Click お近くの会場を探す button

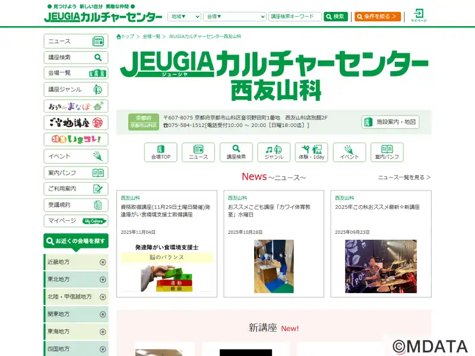(x=76, y=241)
